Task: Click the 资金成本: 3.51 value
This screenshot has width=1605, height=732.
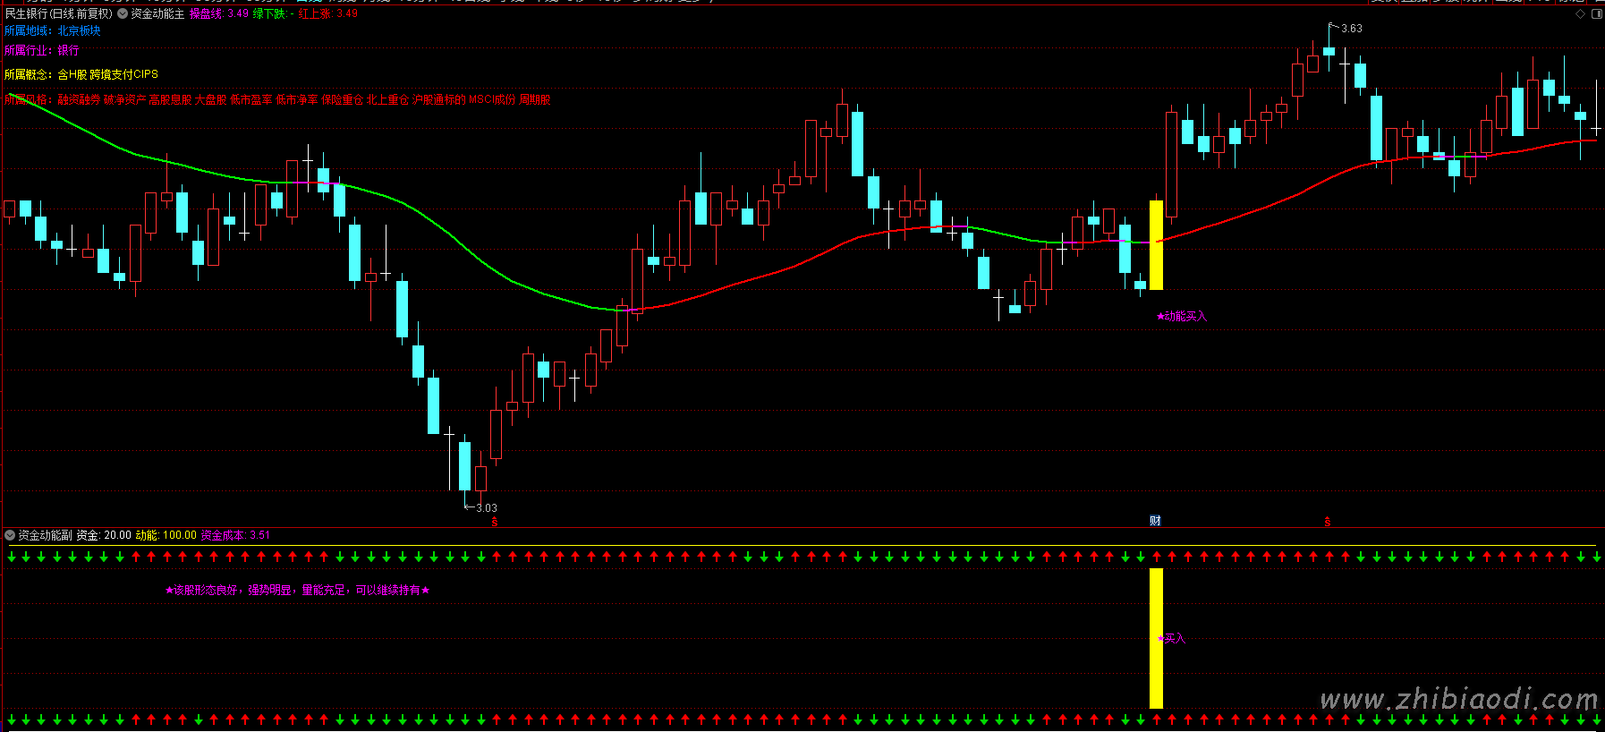Action: (x=235, y=535)
